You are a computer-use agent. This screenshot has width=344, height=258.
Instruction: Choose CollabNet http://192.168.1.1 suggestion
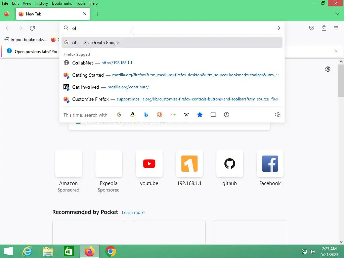172,63
